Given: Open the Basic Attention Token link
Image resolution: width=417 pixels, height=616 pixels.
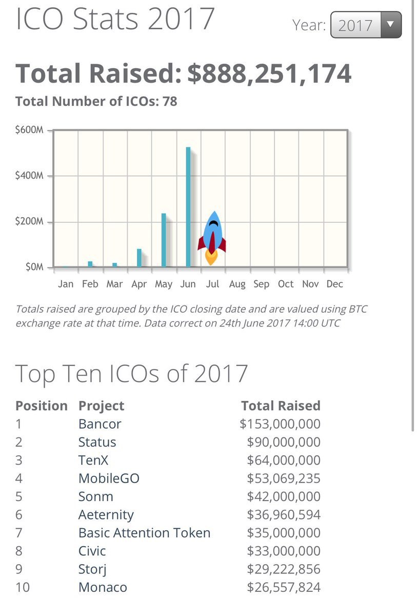Looking at the screenshot, I should 145,533.
